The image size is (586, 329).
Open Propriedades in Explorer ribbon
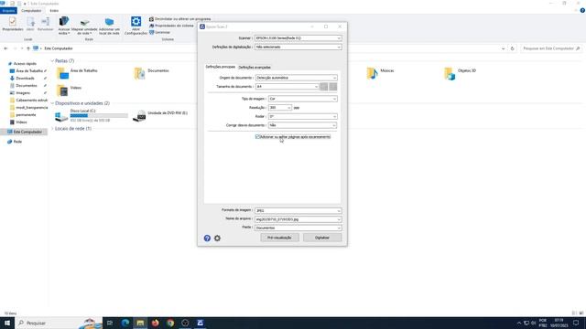[x=13, y=24]
